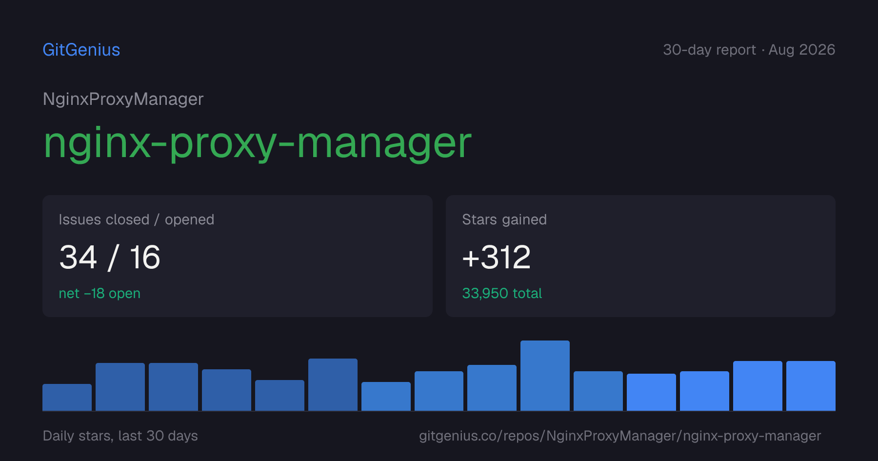Click the "Stars gained" label

[x=504, y=220]
